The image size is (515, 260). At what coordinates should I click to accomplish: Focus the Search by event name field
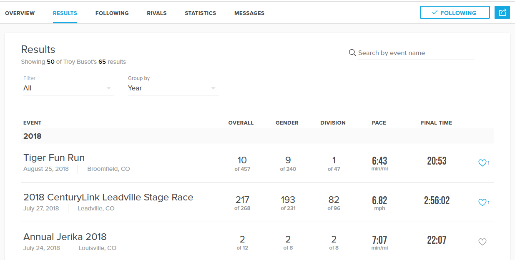(415, 53)
